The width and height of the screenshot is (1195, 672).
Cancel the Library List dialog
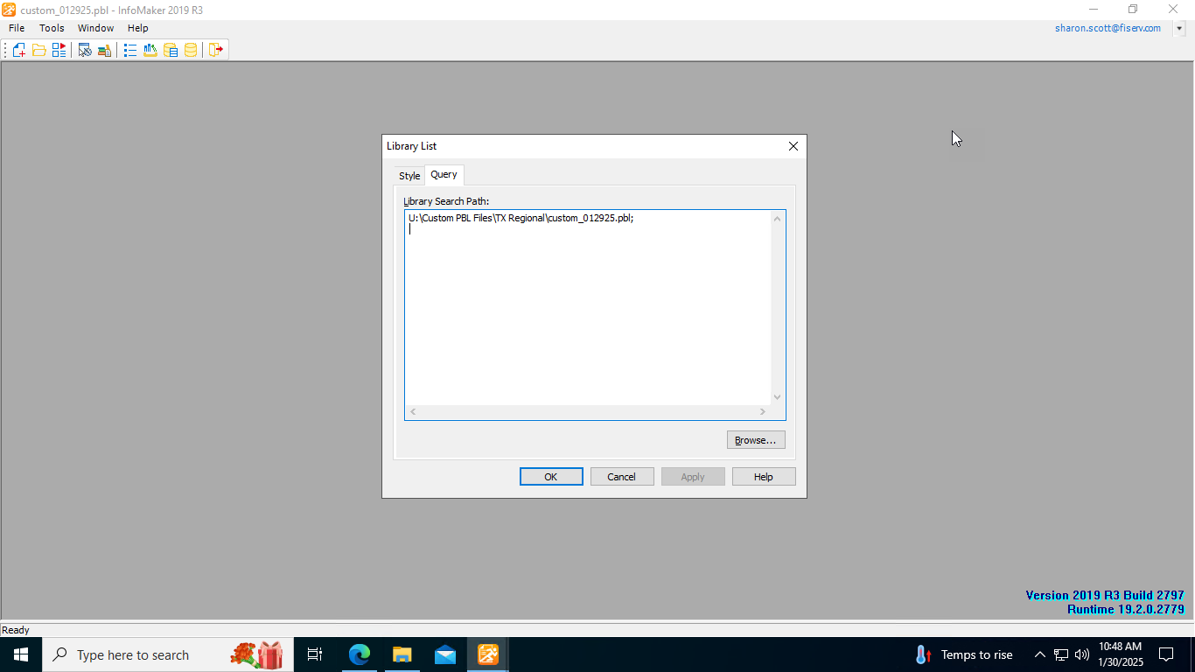(621, 477)
